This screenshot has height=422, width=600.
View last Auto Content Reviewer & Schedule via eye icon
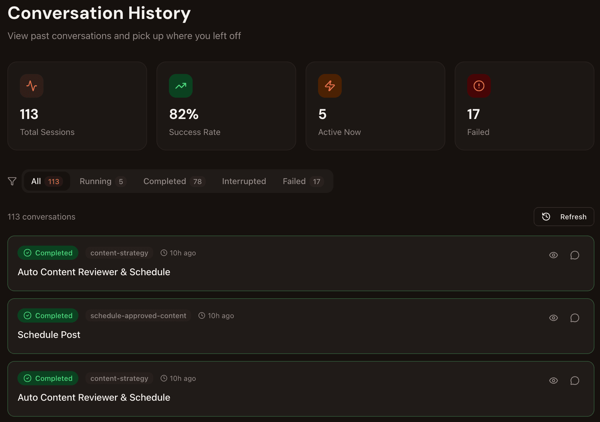click(x=554, y=381)
